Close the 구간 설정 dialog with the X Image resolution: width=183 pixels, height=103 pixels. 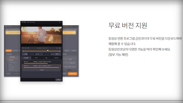[61, 22]
